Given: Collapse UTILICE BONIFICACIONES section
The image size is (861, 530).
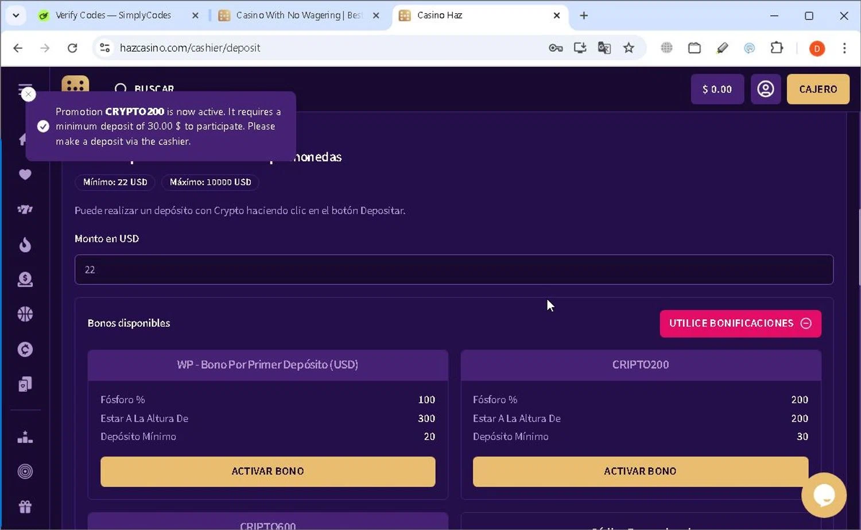Looking at the screenshot, I should click(740, 323).
